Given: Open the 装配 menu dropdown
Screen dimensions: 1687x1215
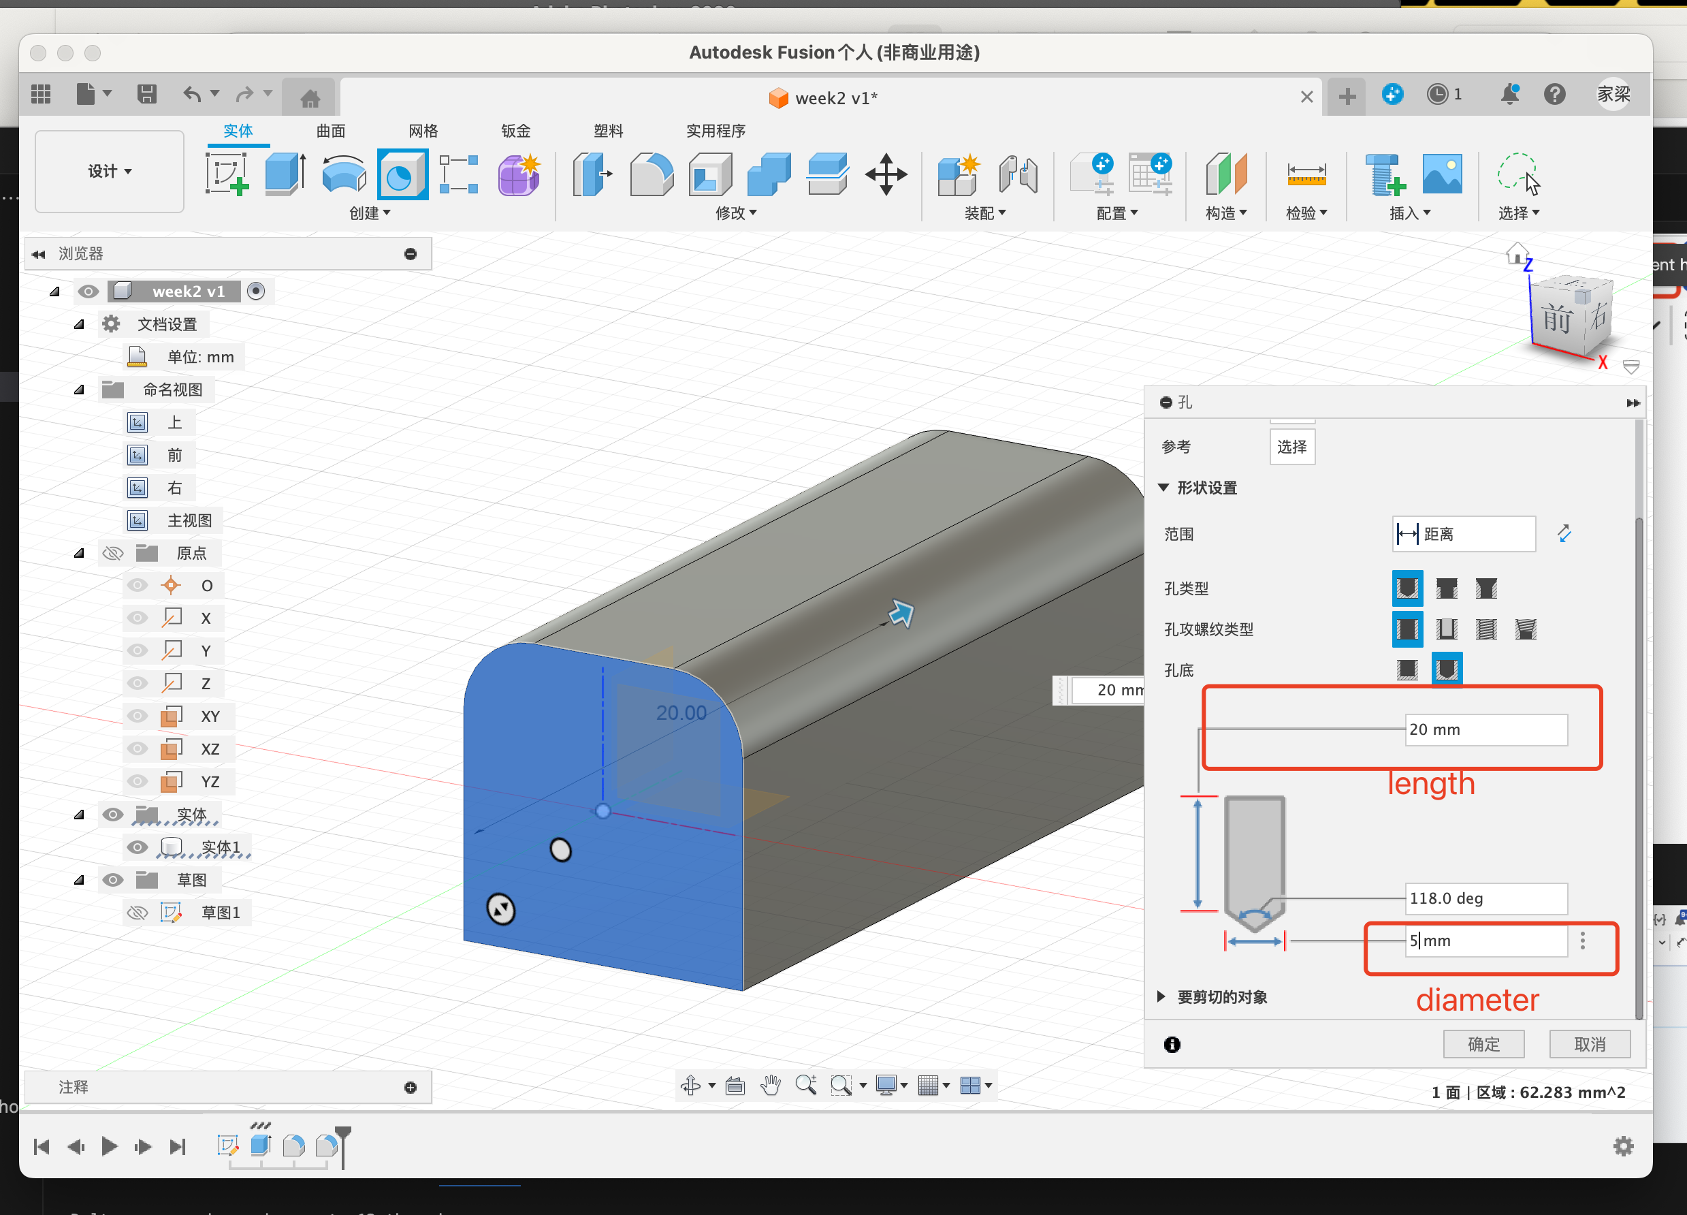Looking at the screenshot, I should [x=985, y=214].
